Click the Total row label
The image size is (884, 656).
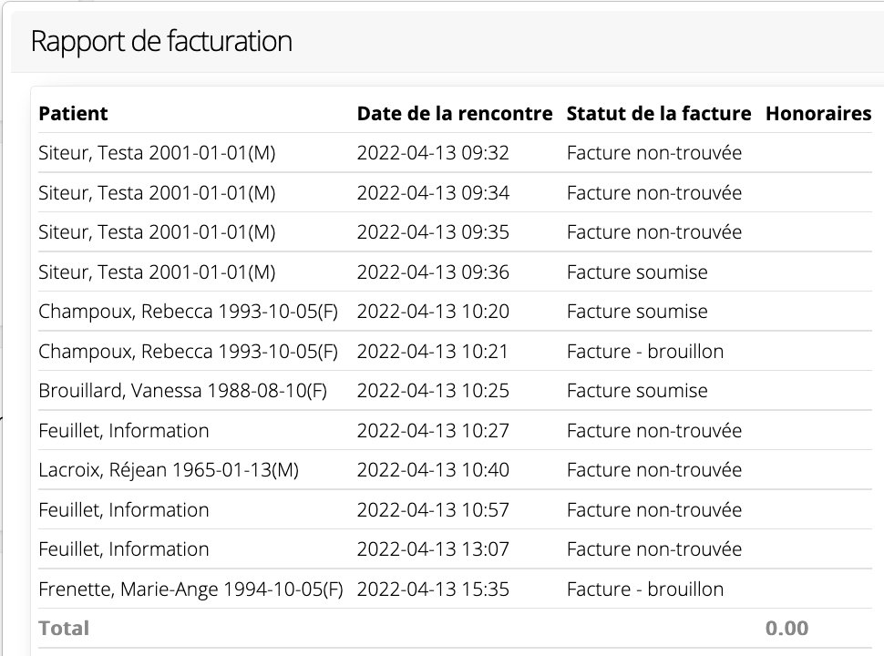[64, 628]
